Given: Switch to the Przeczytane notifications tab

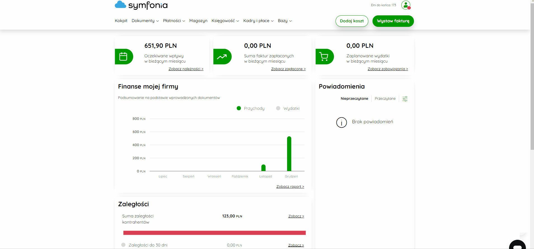Looking at the screenshot, I should (385, 99).
